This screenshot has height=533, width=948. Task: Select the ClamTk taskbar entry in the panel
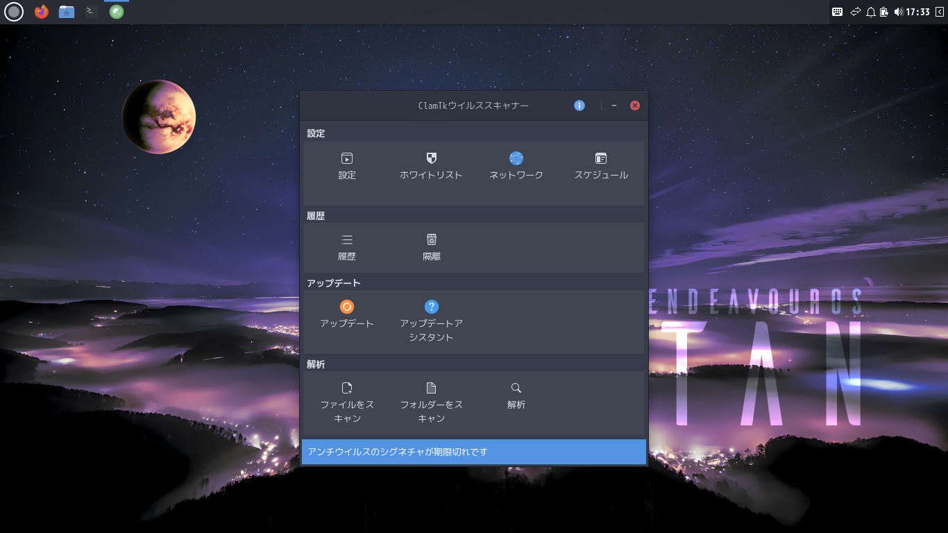pyautogui.click(x=117, y=12)
